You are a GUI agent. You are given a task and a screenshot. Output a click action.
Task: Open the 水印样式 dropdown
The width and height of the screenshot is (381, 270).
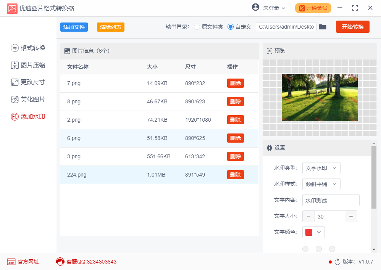[x=321, y=184]
